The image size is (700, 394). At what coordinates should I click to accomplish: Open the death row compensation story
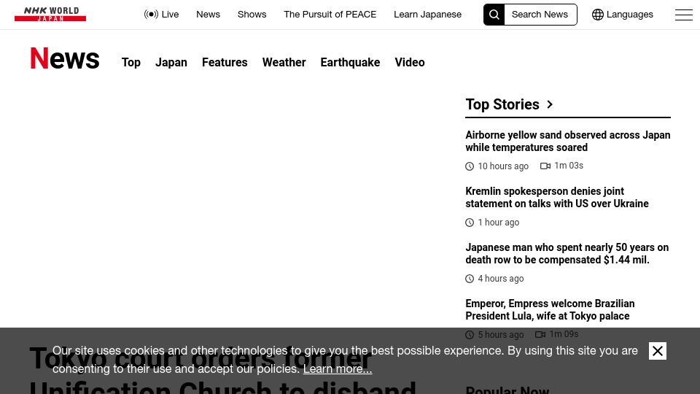pyautogui.click(x=567, y=254)
